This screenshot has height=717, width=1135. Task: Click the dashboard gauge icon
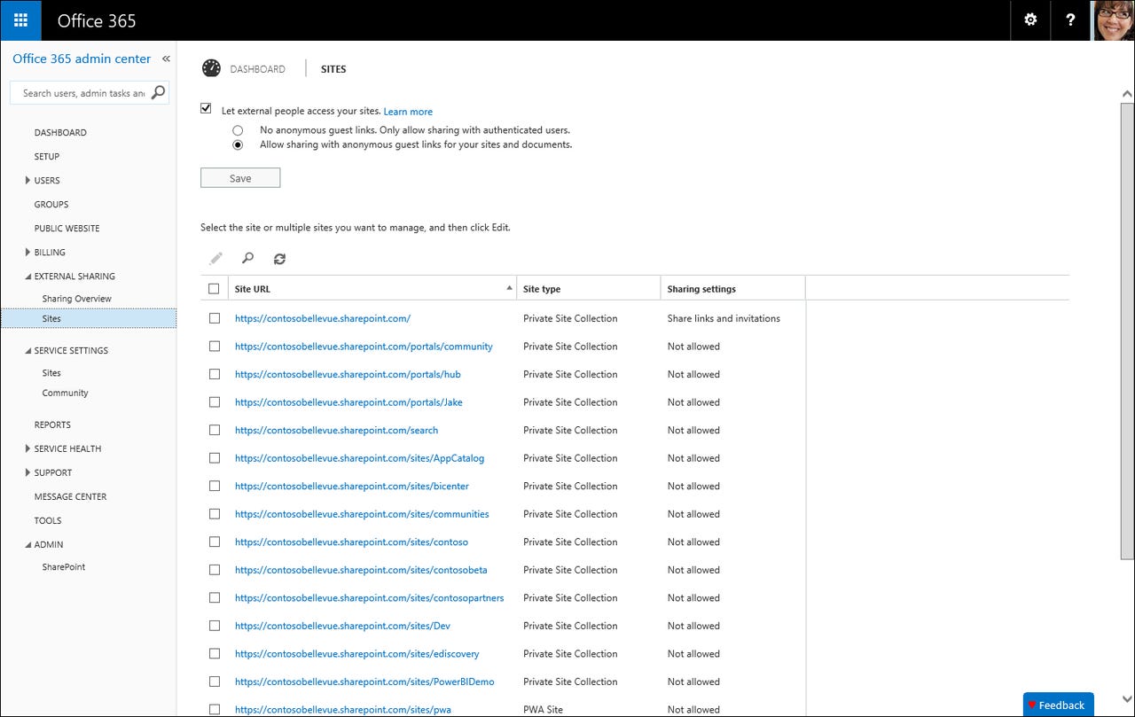point(211,67)
